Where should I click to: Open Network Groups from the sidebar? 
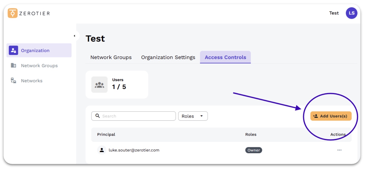[x=39, y=66]
